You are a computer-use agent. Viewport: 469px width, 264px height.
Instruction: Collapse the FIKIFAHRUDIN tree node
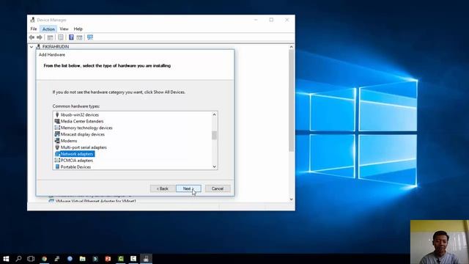click(32, 47)
